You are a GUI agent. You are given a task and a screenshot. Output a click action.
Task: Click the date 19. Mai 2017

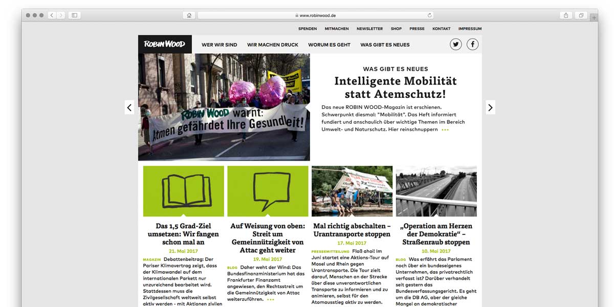pos(268,259)
